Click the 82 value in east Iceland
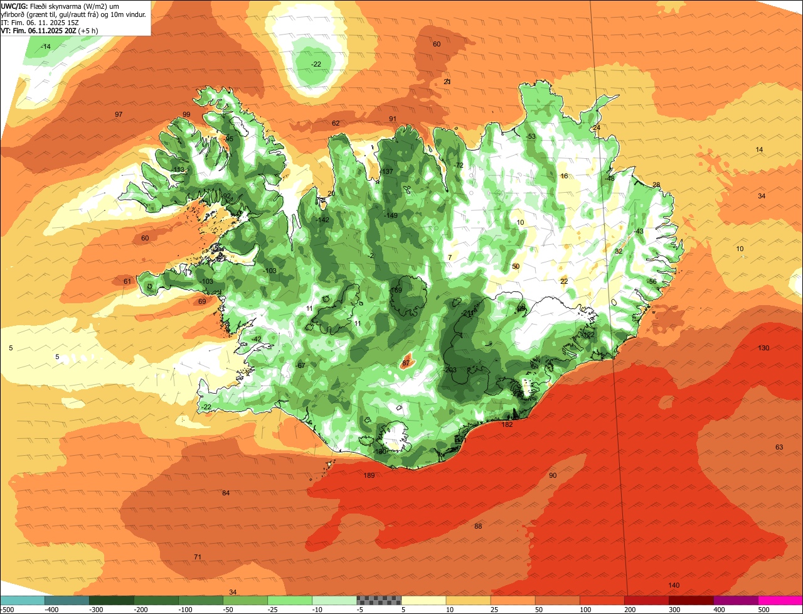Viewport: 803px width, 614px height. [x=619, y=251]
